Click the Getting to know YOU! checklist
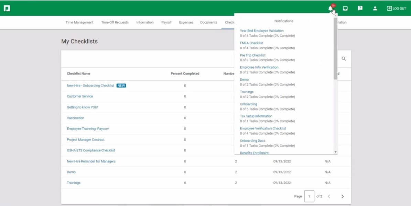This screenshot has height=206, width=411. [x=82, y=107]
